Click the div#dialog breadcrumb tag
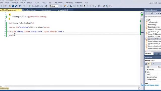 tap(4, 88)
